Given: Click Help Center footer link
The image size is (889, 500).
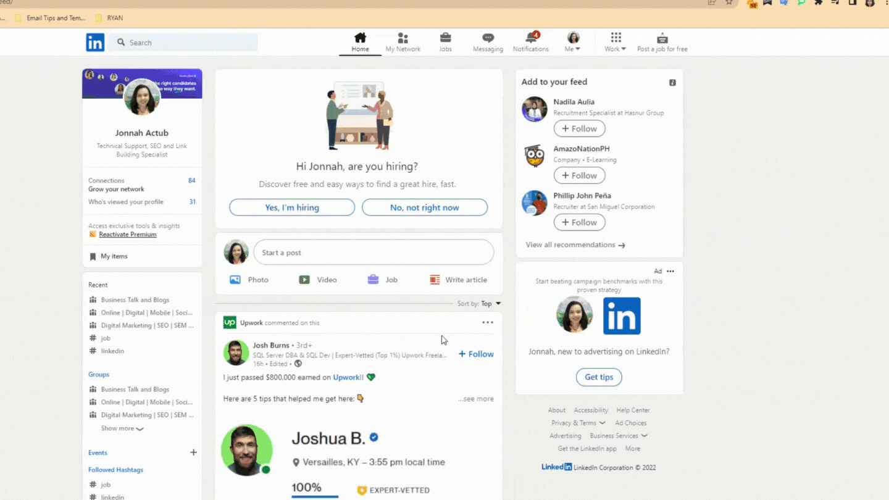Looking at the screenshot, I should (x=633, y=410).
